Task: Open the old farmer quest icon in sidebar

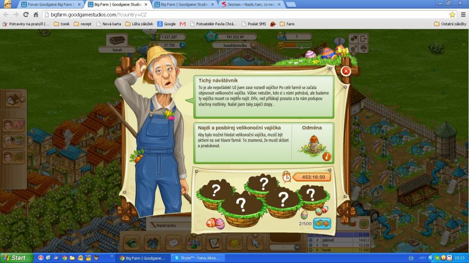Action: click(x=14, y=141)
